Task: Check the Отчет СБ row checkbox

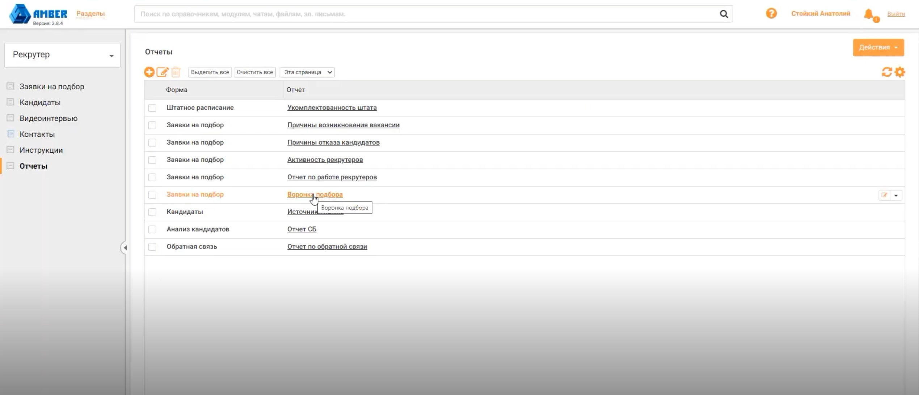Action: 152,229
